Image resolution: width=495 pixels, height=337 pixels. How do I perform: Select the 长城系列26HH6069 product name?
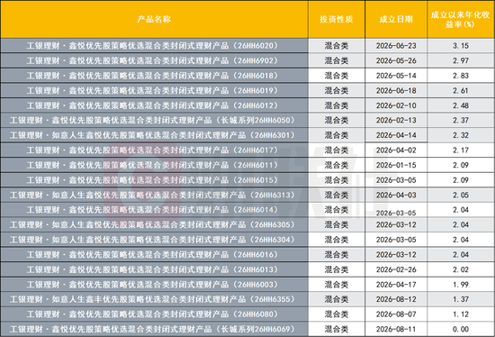click(x=152, y=330)
